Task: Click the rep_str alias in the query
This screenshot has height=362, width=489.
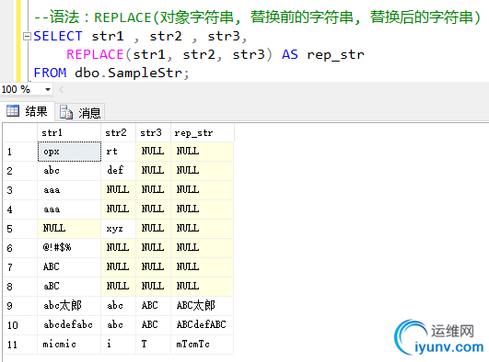Action: (335, 55)
